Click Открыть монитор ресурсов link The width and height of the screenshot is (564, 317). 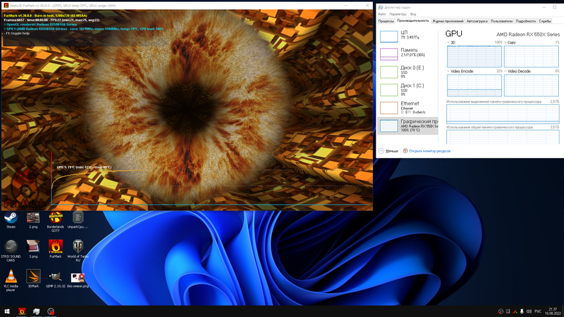point(430,151)
